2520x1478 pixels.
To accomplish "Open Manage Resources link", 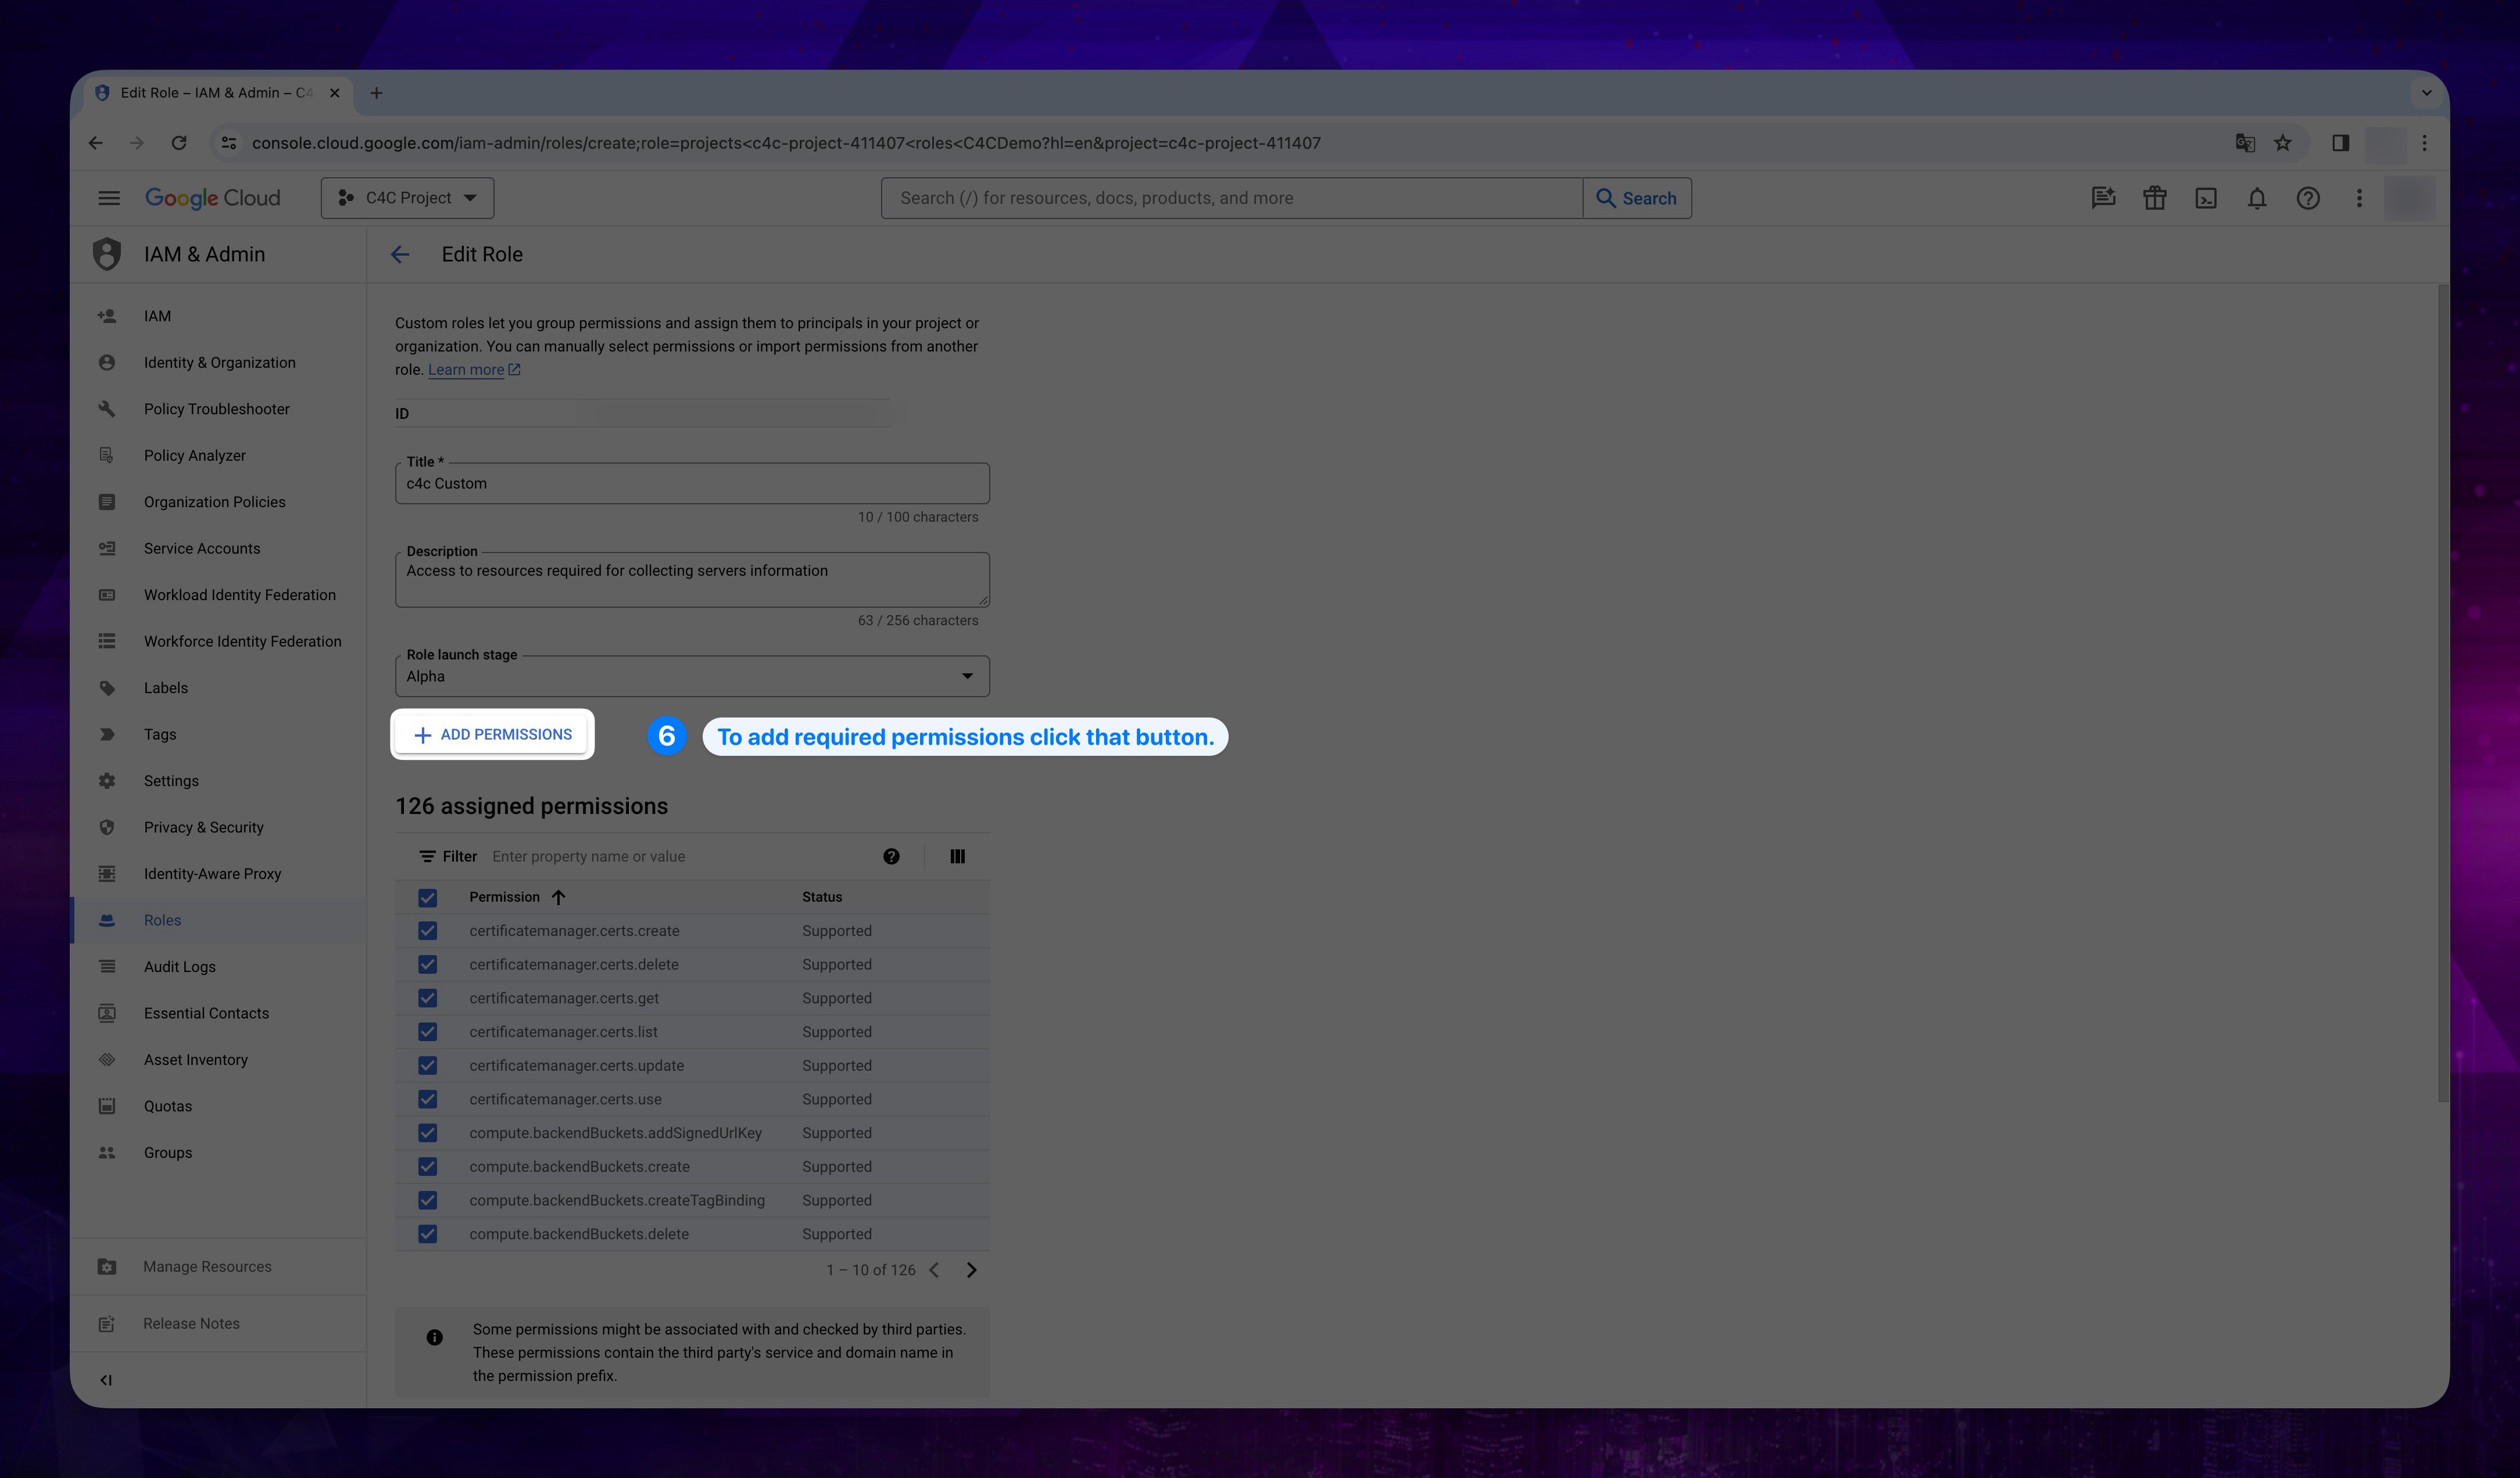I will coord(218,1267).
